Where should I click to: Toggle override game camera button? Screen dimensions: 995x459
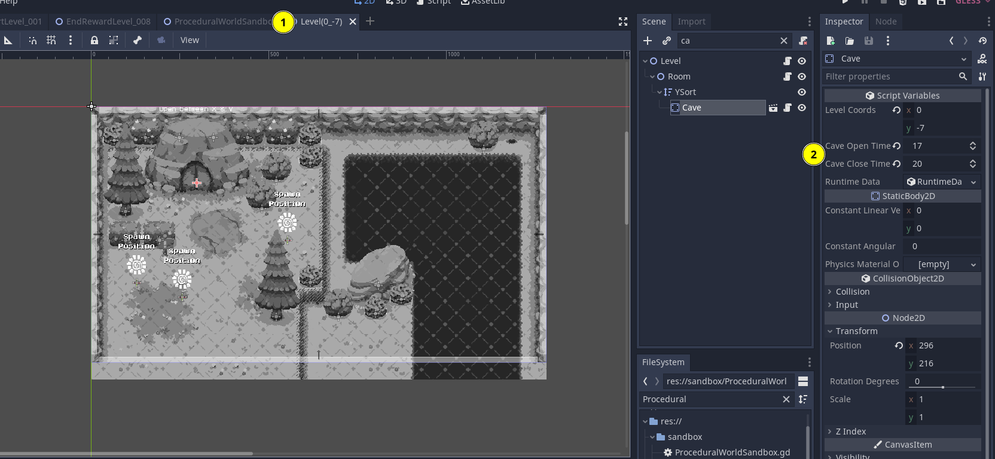coord(161,40)
